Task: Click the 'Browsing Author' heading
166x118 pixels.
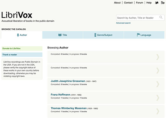Action: (x=58, y=48)
